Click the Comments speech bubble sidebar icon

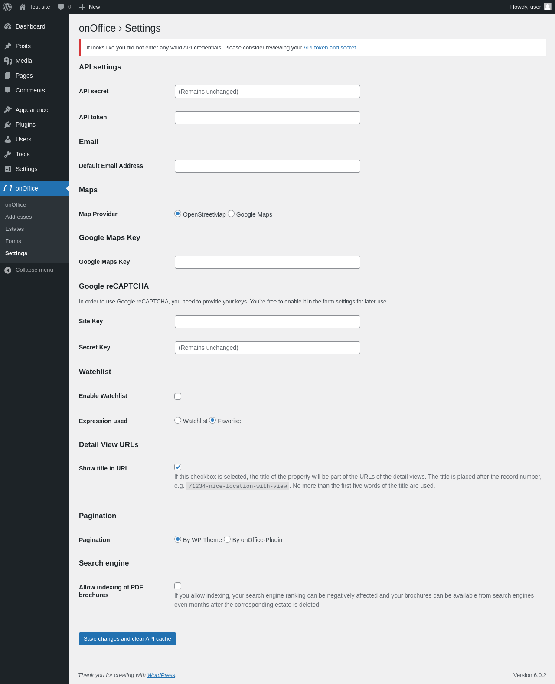(8, 90)
